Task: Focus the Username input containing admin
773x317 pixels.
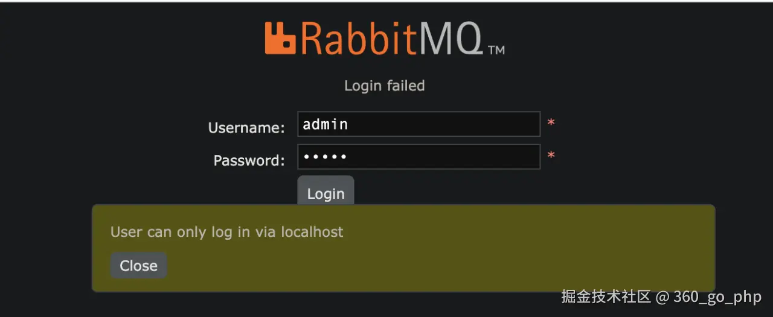Action: 419,124
